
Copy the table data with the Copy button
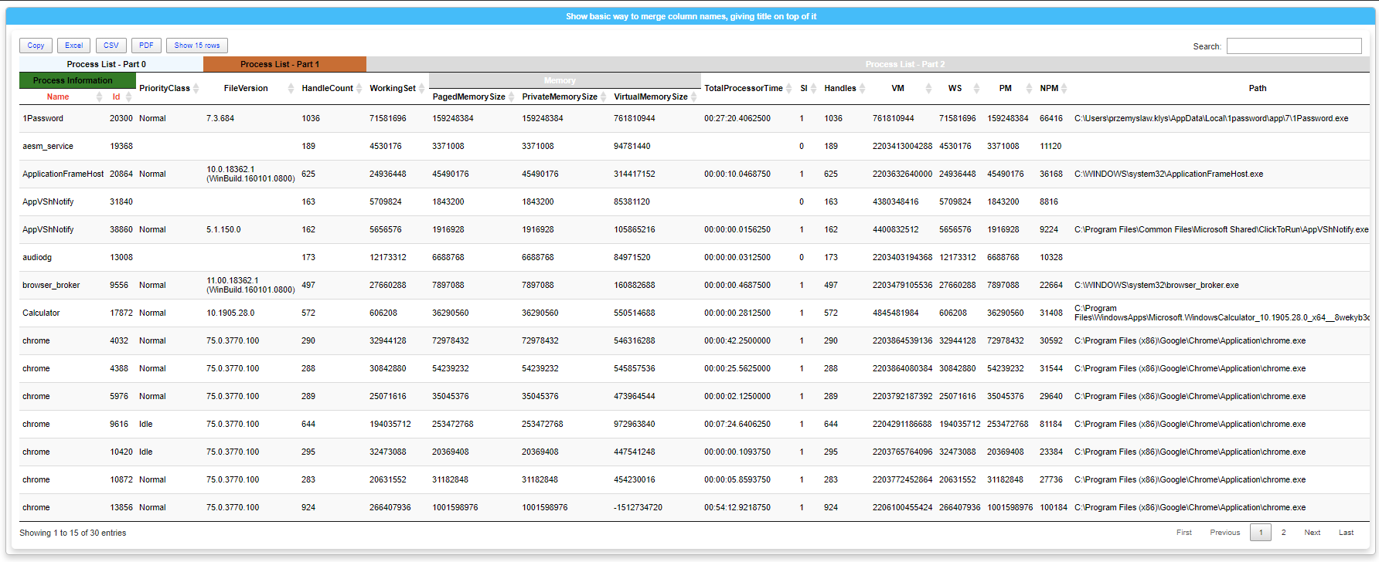click(x=36, y=46)
